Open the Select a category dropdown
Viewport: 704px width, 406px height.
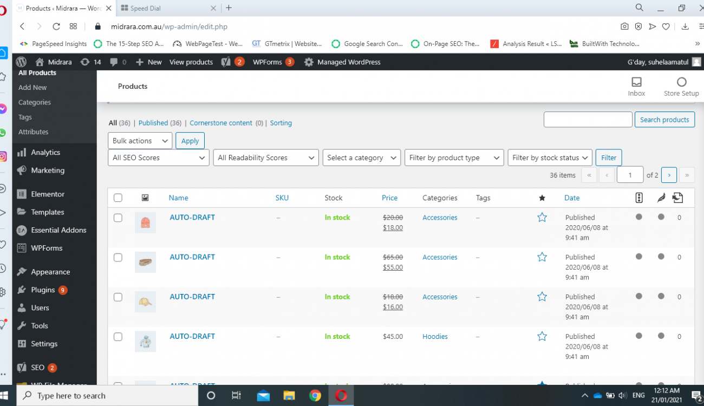[362, 158]
